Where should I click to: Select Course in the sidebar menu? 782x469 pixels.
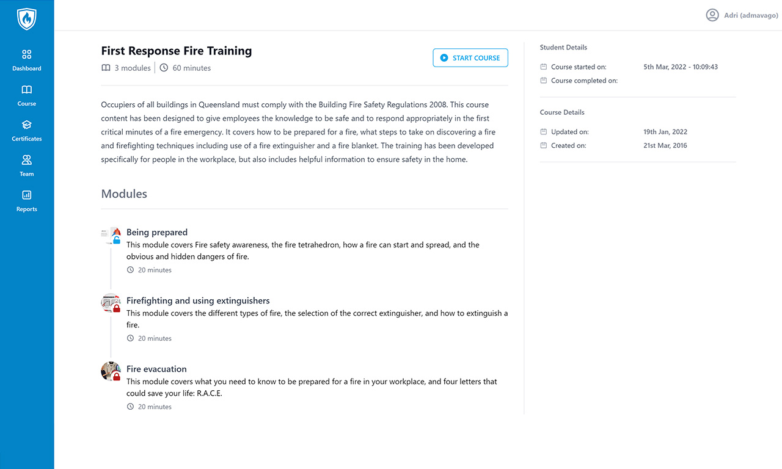click(26, 93)
